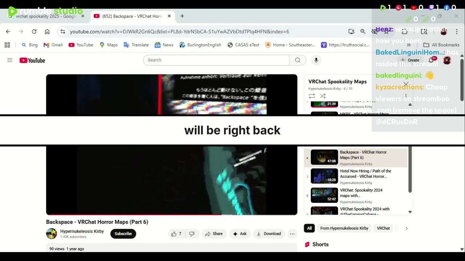Open YouTube bookmark in bookmarks bar
Image resolution: width=465 pixels, height=261 pixels.
coord(81,45)
